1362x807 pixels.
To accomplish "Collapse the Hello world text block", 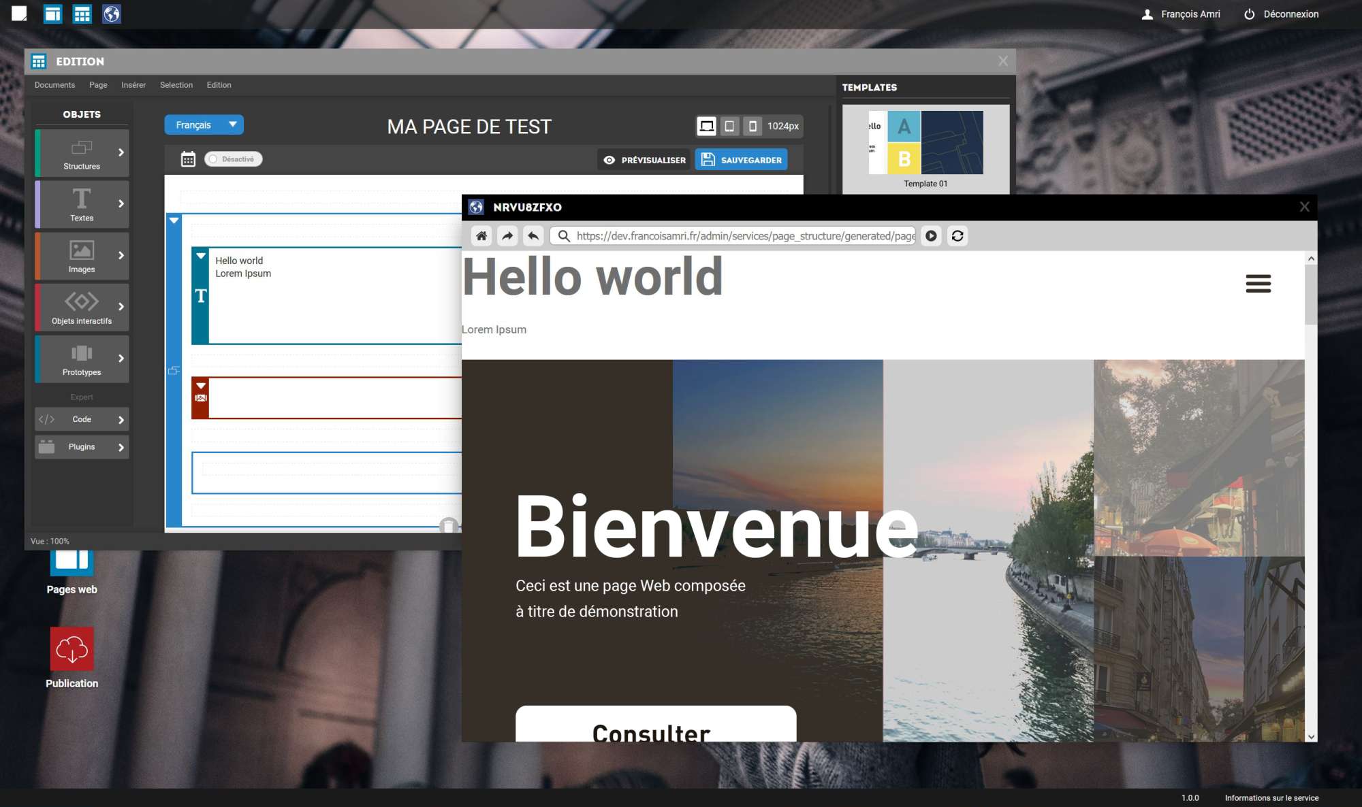I will [201, 257].
